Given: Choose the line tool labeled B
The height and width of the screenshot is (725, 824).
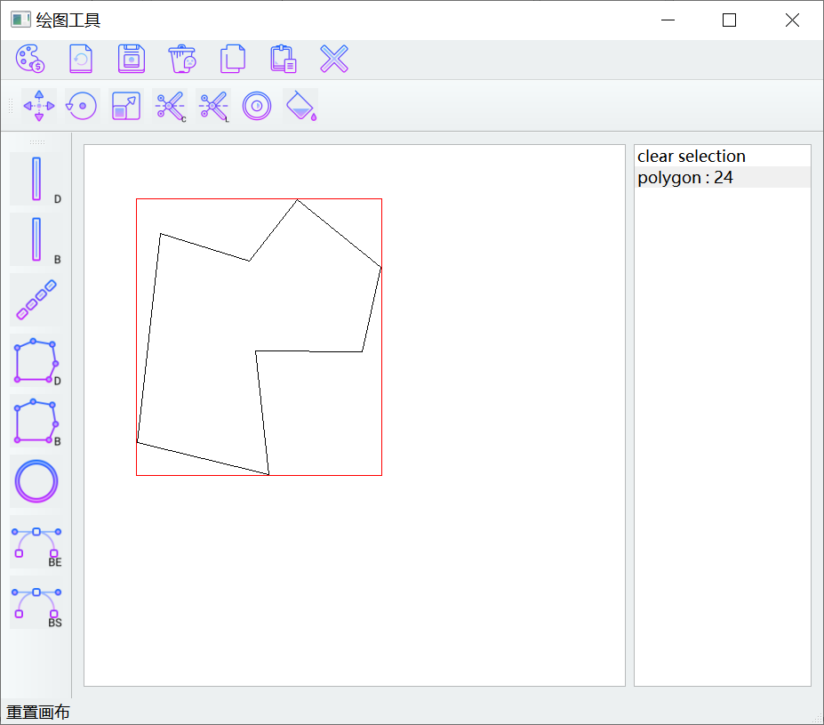Looking at the screenshot, I should tap(36, 239).
